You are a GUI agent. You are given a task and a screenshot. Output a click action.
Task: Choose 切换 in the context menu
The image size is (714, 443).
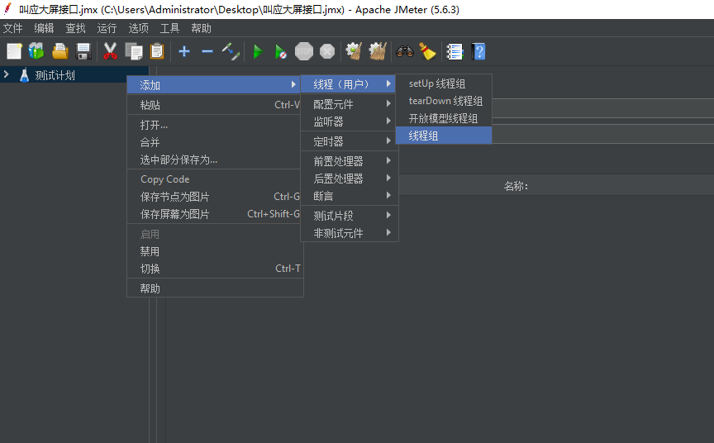214,269
